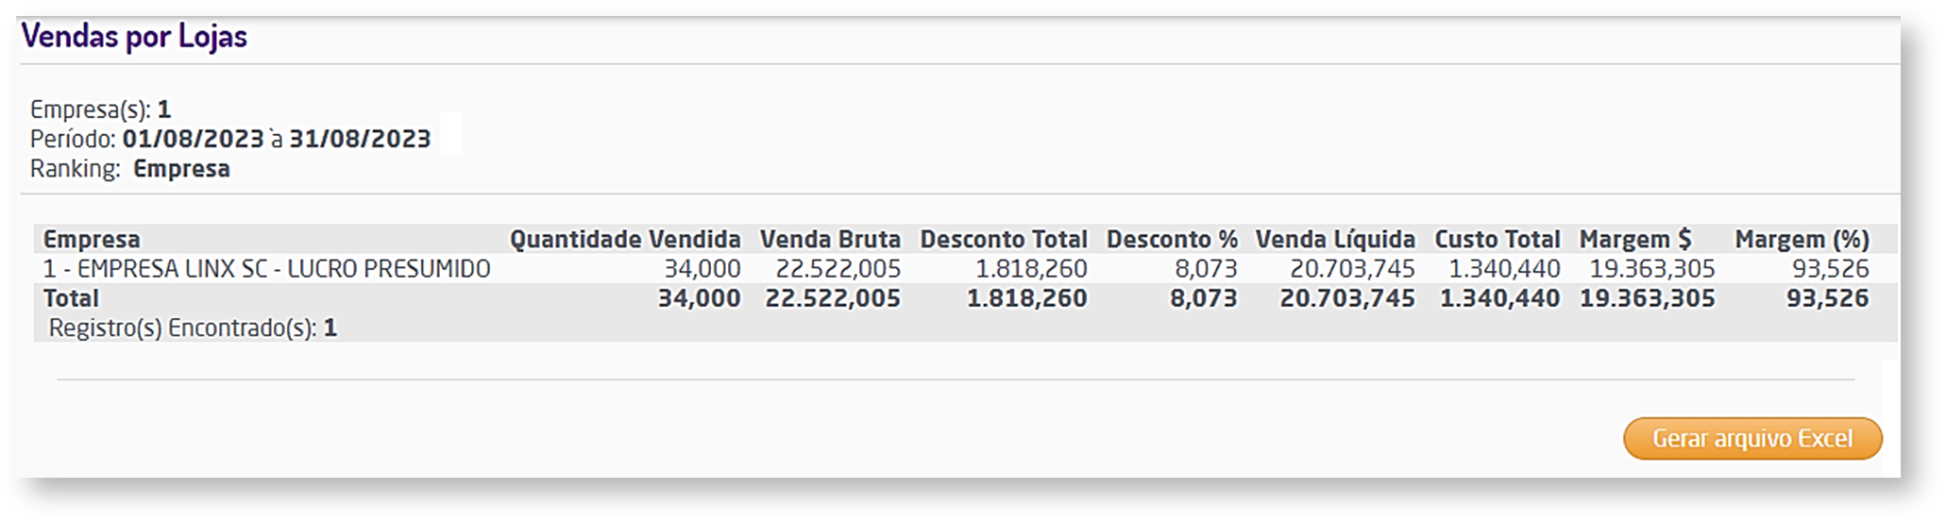Viewport: 1946px width, 523px height.
Task: Click the Margem (%) column header
Action: (x=1802, y=240)
